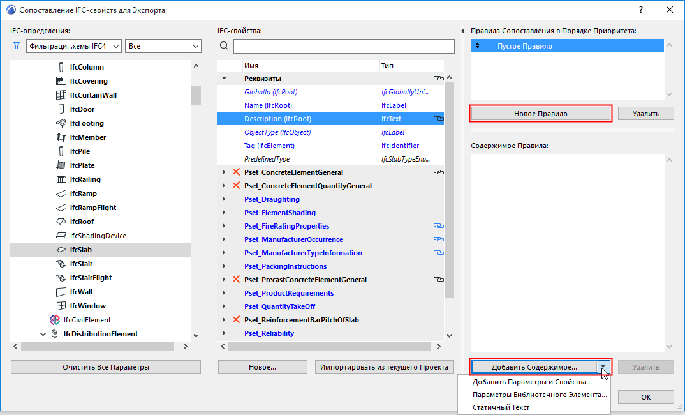Expand Pset_ConcreteElementGeneral property set
Screen dimensions: 685x415
[x=224, y=172]
